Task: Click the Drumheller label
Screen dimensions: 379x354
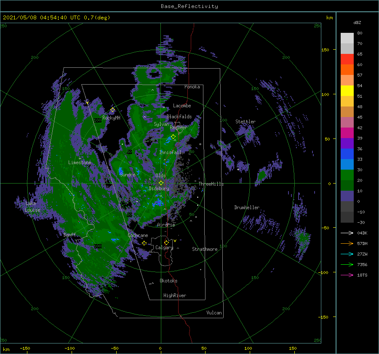Action: coord(247,208)
